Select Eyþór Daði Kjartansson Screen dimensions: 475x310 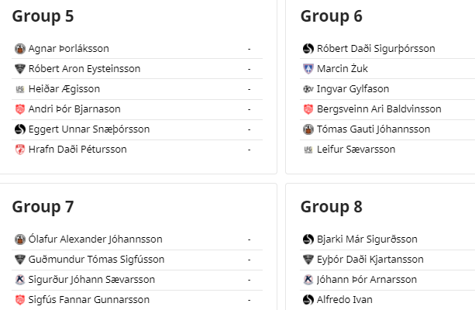point(370,260)
